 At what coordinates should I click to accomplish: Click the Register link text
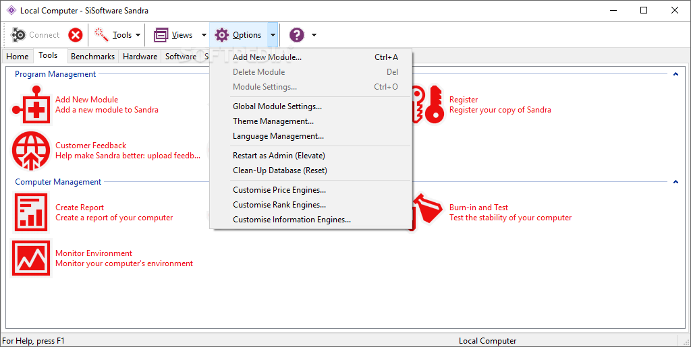(464, 100)
